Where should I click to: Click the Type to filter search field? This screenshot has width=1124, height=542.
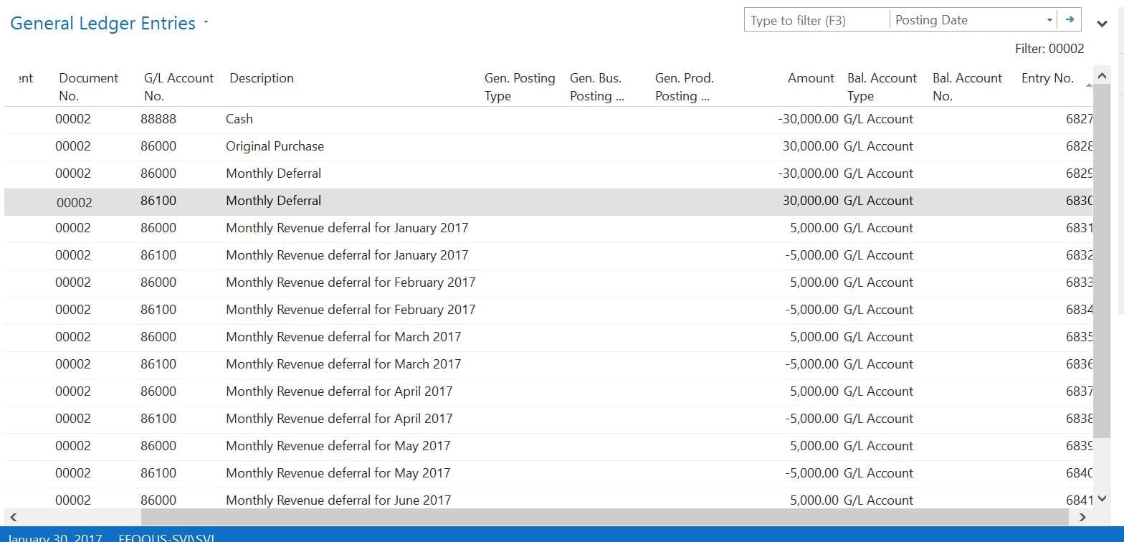click(x=816, y=20)
